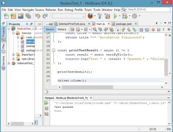Switch to package.json editor tab
The height and width of the screenshot is (132, 173).
tap(124, 24)
